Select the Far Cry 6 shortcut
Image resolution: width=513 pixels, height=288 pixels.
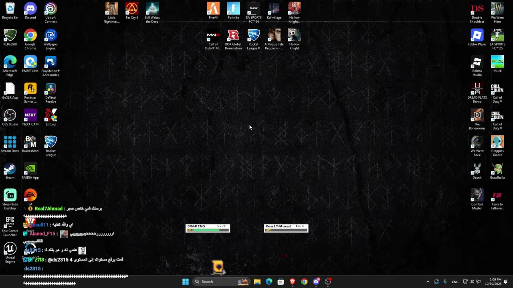click(132, 11)
